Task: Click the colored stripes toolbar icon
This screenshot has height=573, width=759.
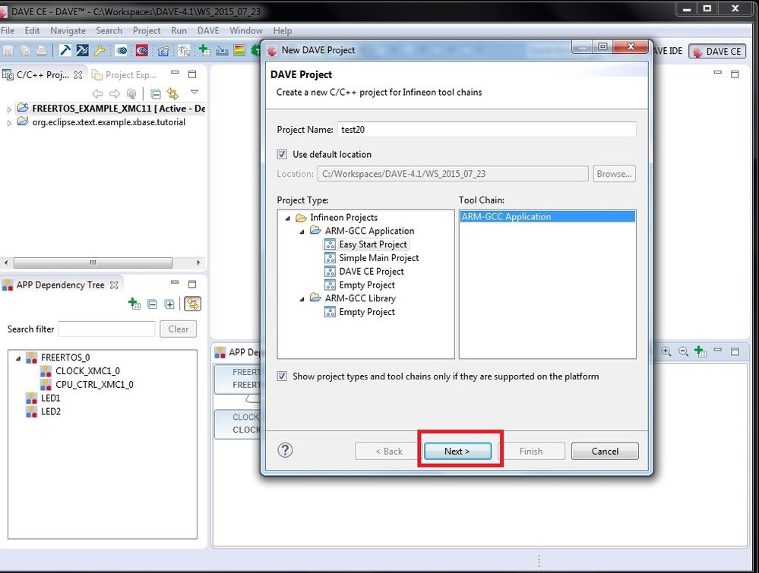Action: pos(239,50)
